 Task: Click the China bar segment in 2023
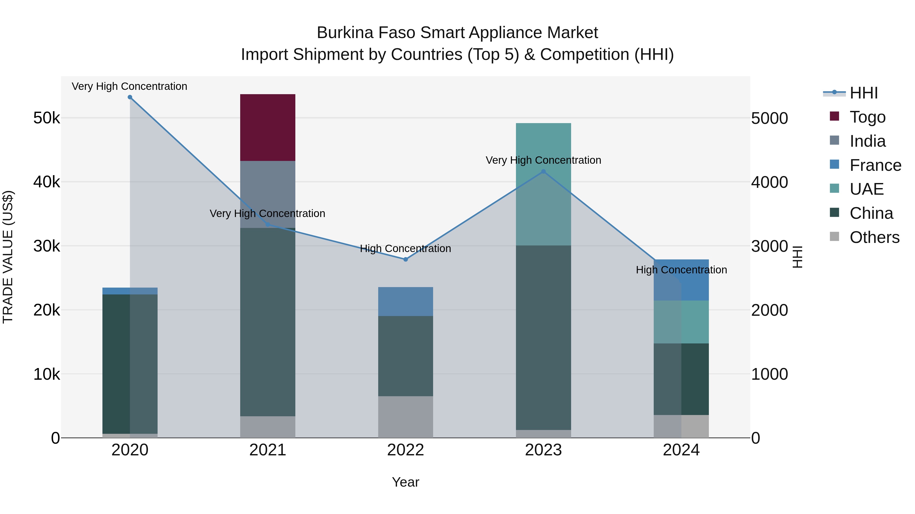(x=543, y=338)
